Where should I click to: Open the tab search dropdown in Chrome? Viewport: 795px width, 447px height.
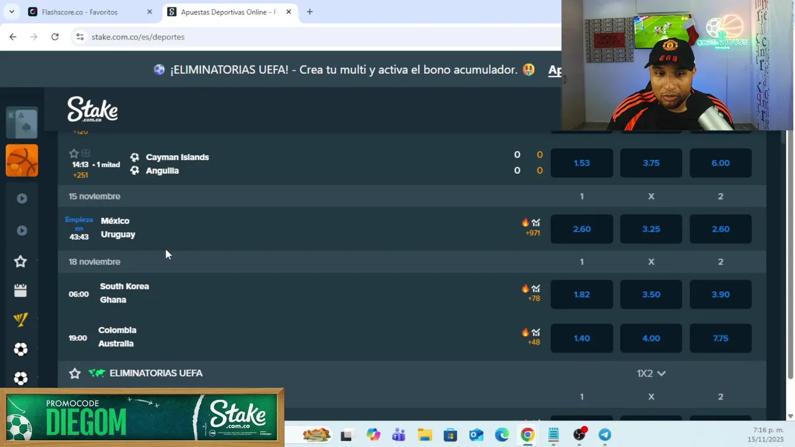pyautogui.click(x=11, y=12)
